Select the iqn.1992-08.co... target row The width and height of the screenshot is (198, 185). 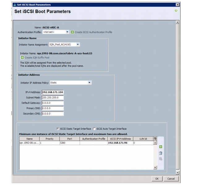pyautogui.click(x=86, y=143)
